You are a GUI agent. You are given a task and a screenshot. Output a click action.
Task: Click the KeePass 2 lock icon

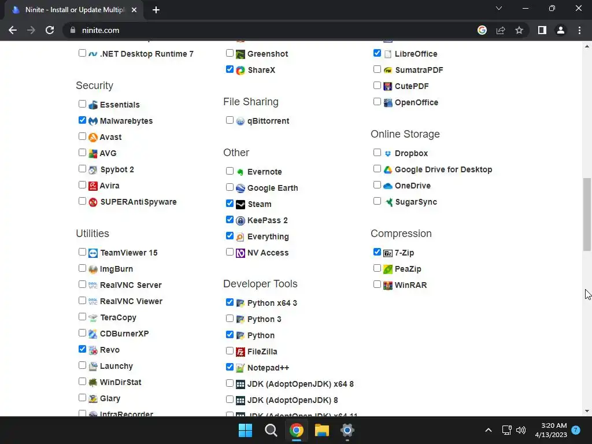pyautogui.click(x=240, y=220)
